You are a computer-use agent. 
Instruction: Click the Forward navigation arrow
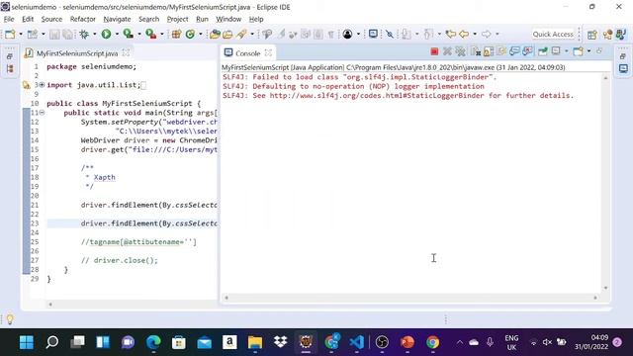coord(487,35)
